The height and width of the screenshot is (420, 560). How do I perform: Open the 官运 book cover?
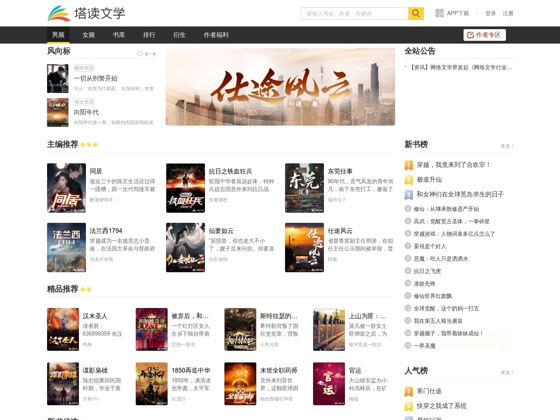[329, 384]
